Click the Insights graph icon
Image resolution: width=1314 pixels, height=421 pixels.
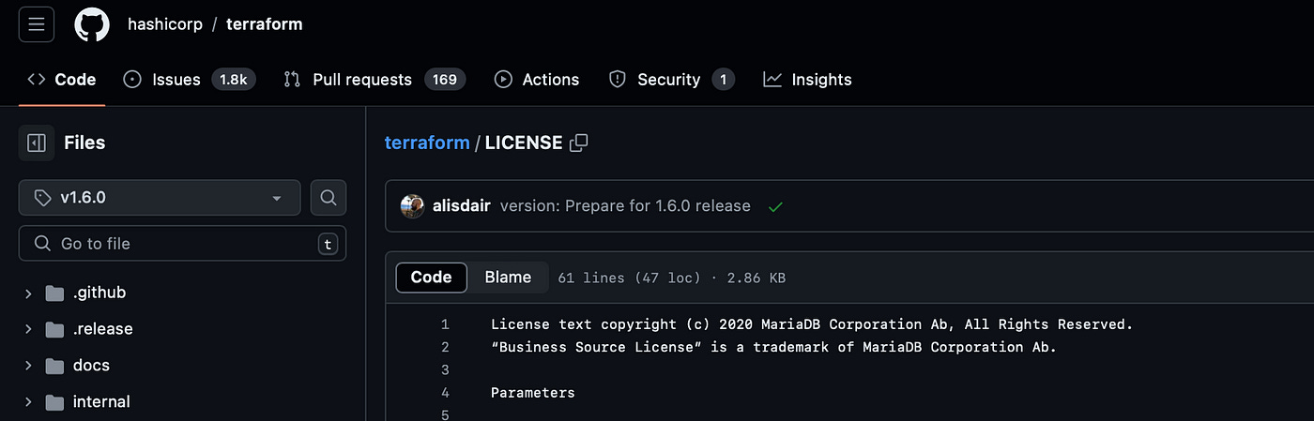click(x=772, y=80)
